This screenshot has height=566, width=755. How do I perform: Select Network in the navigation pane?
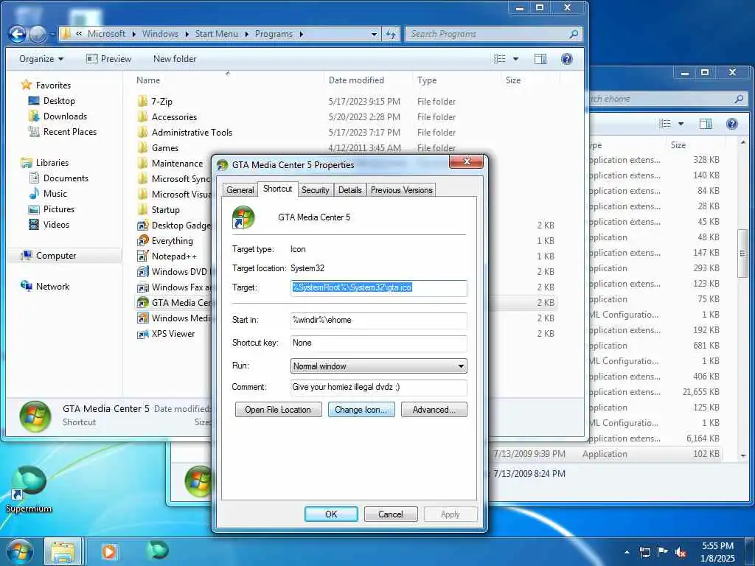pos(52,287)
